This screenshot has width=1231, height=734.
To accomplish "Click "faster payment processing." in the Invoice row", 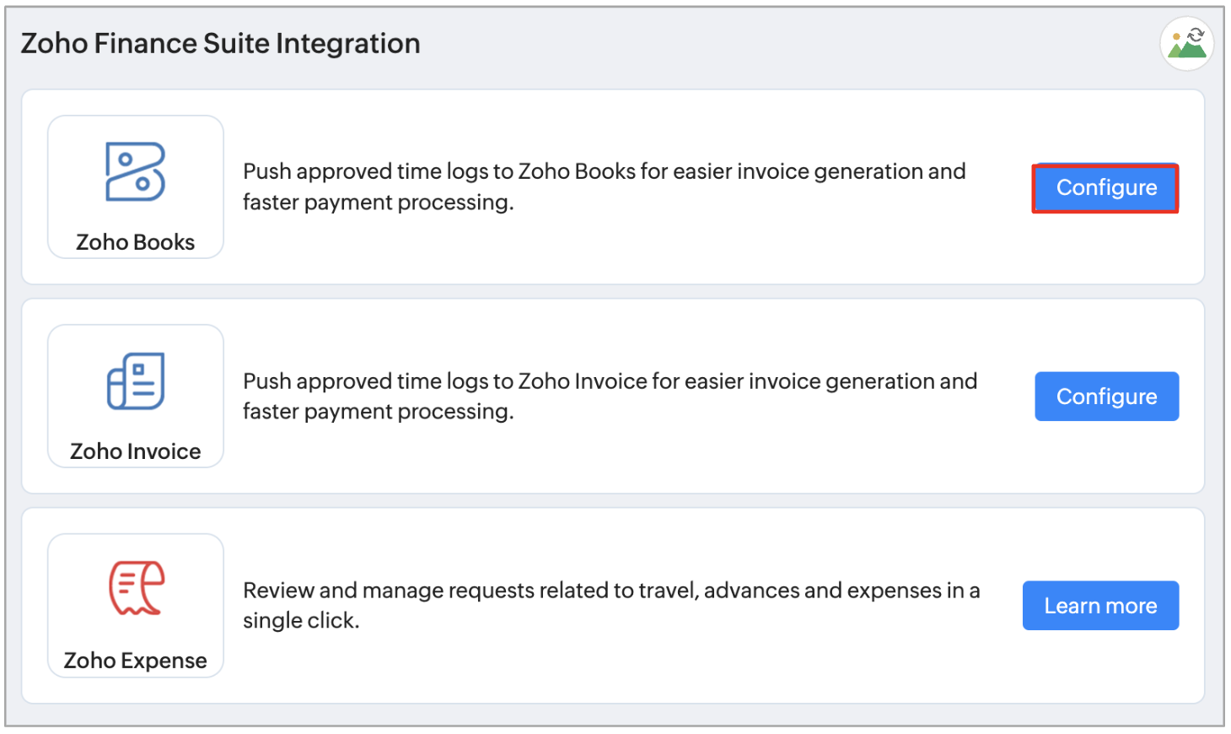I will (x=378, y=412).
